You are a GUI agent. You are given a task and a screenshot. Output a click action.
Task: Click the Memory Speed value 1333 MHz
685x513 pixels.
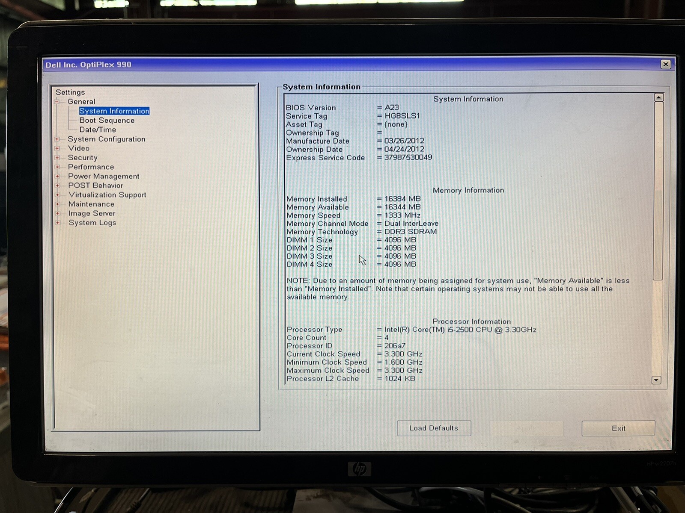pos(402,215)
